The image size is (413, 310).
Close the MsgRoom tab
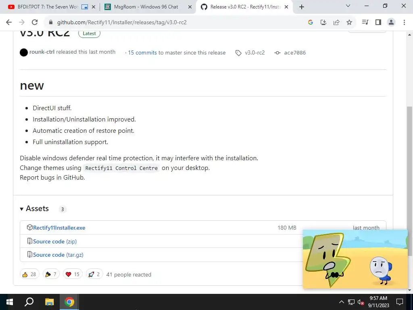[x=190, y=7]
